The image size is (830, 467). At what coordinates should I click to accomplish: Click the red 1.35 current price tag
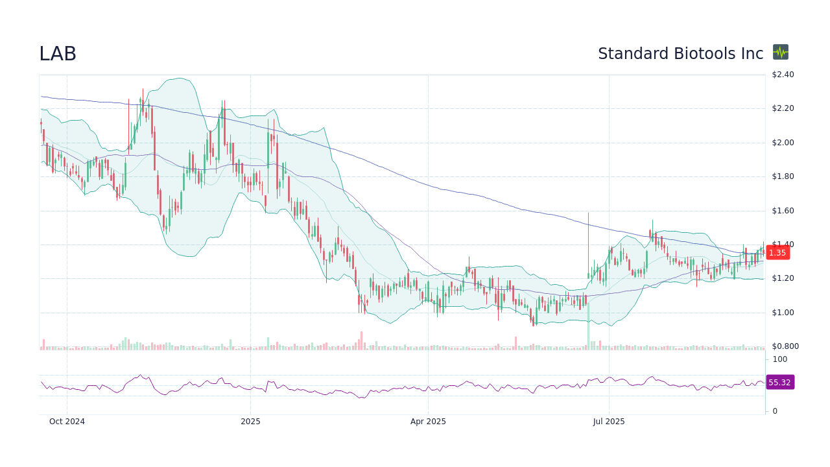[x=777, y=252]
